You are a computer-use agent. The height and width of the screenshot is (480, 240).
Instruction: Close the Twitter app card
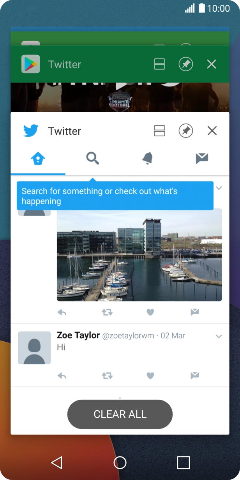(212, 131)
